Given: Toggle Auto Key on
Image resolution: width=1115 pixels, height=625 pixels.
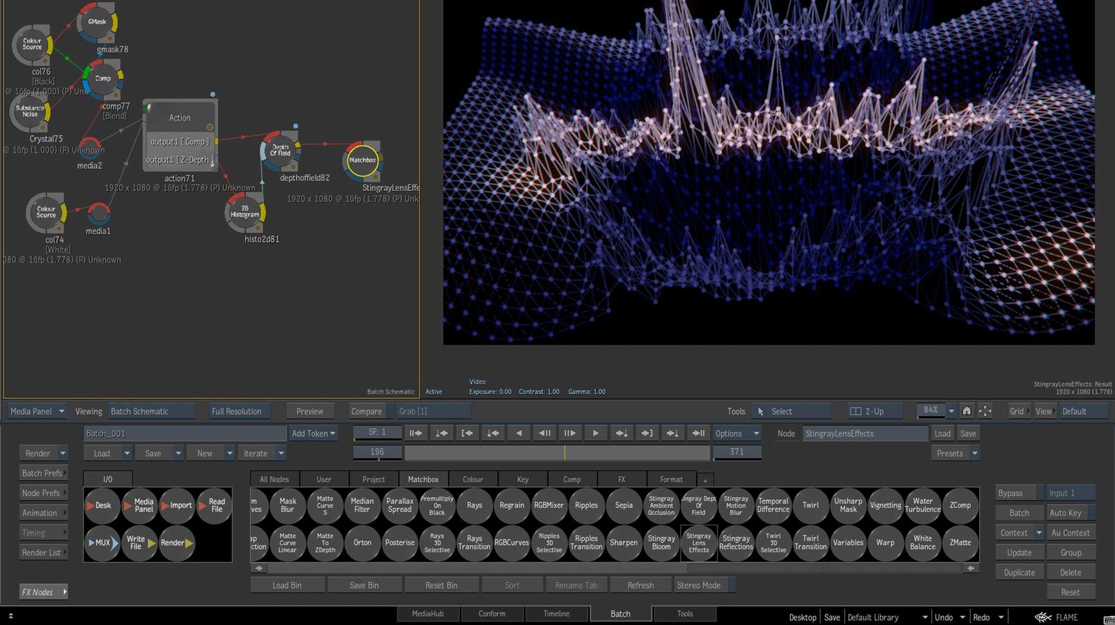Looking at the screenshot, I should click(1070, 513).
